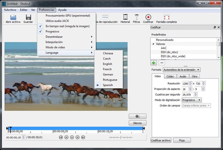The height and width of the screenshot is (150, 223).
Task: Click the current timecode stepper
Action: click(x=23, y=137)
